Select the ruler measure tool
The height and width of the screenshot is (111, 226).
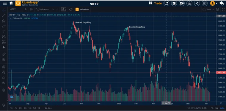tap(4, 54)
